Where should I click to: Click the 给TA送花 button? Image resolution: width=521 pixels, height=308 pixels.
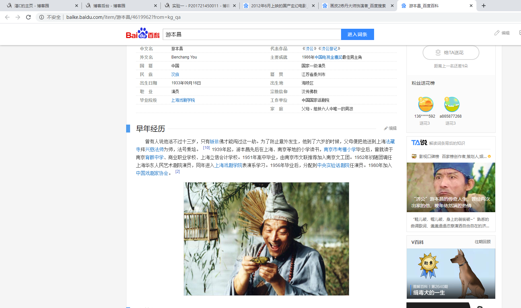pos(451,53)
